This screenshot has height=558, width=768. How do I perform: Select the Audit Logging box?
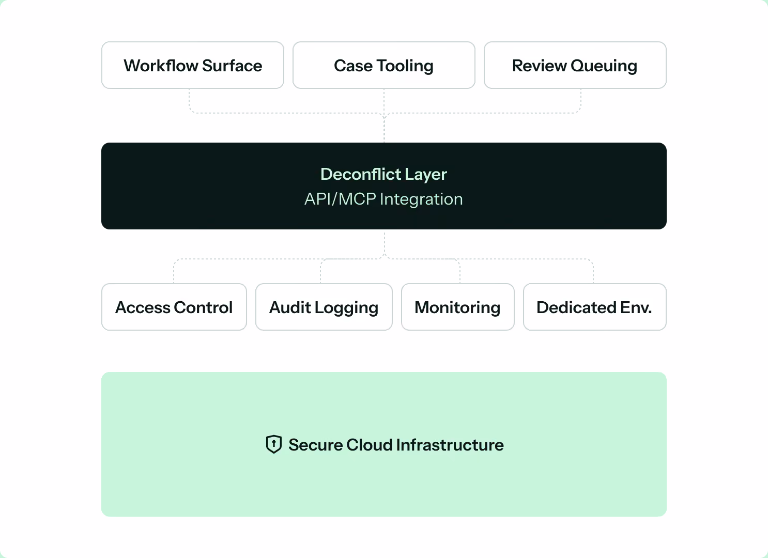pyautogui.click(x=324, y=307)
